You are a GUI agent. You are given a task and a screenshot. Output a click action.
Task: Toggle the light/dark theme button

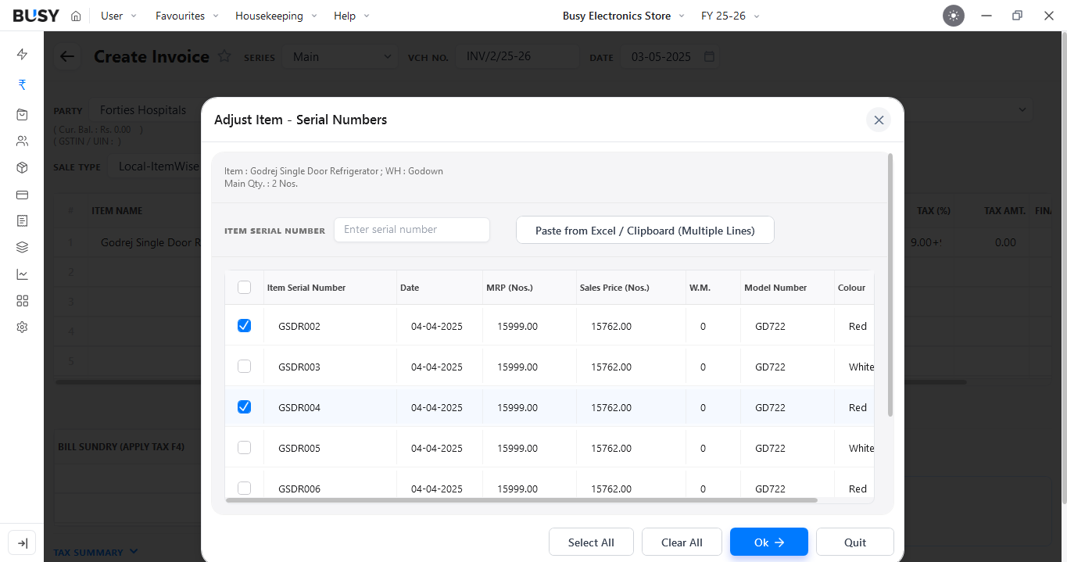(953, 16)
